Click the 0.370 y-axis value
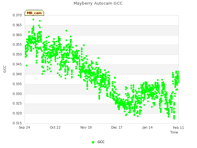This screenshot has width=197, height=148. point(17,15)
